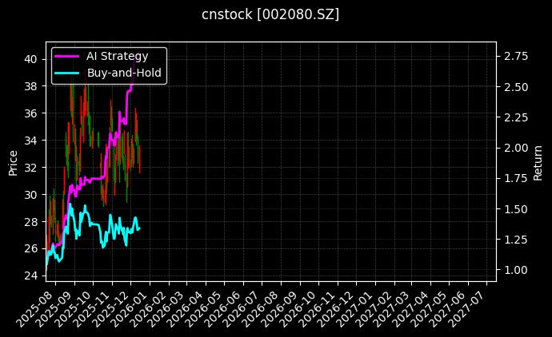The height and width of the screenshot is (337, 552).
Task: Select the Buy-and-Hold legend label
Action: coord(124,73)
